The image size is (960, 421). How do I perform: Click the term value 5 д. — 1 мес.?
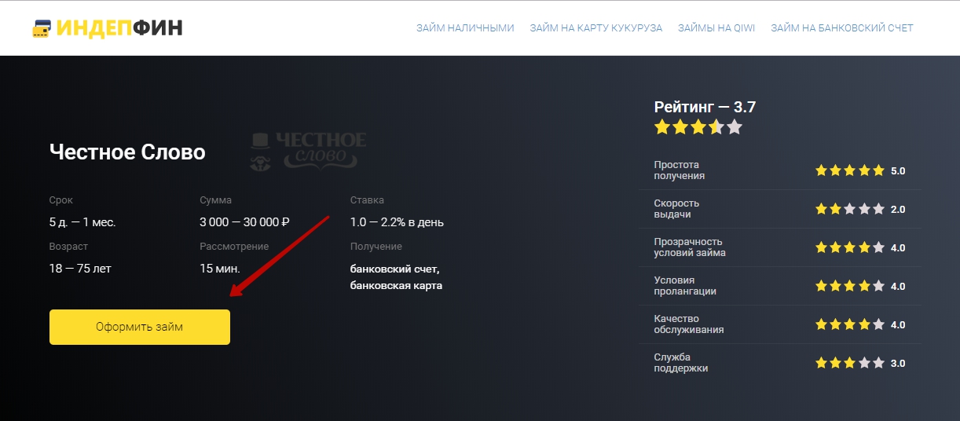click(x=82, y=222)
